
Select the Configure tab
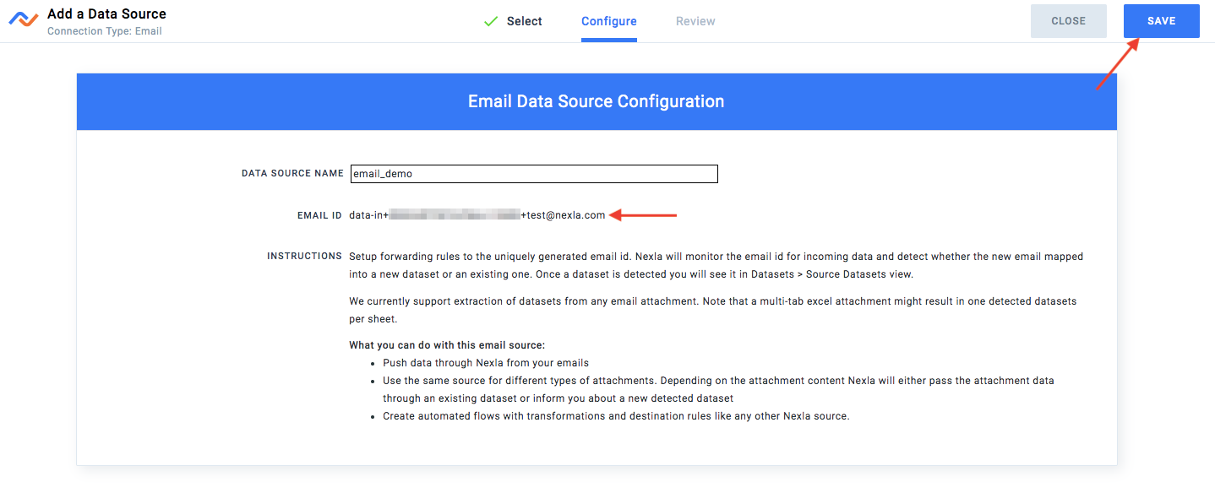coord(608,21)
